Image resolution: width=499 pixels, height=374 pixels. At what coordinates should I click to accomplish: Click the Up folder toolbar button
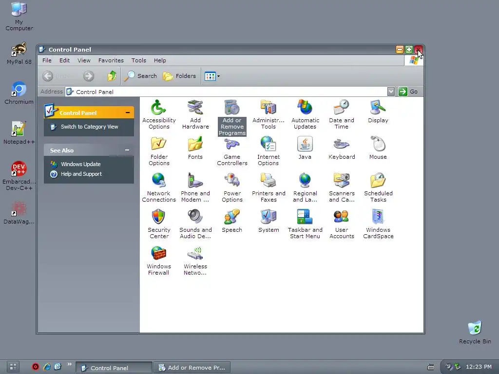point(112,76)
